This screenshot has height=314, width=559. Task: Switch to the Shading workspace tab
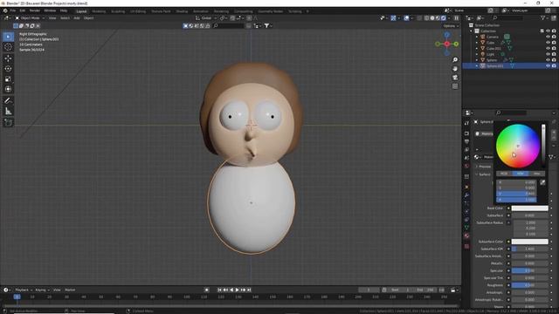pos(182,11)
